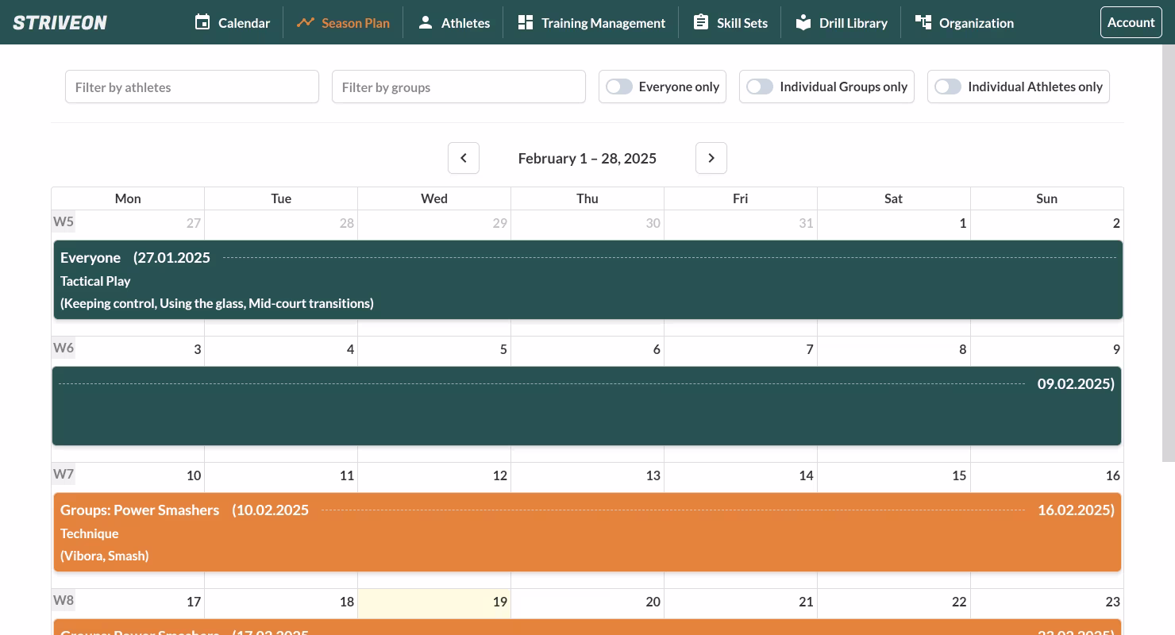The height and width of the screenshot is (635, 1175).
Task: Click the Training Management dashboard icon
Action: coord(525,22)
